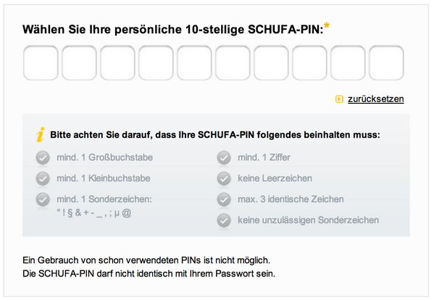434x301 pixels.
Task: Click the fifth PIN character box
Action: click(194, 63)
